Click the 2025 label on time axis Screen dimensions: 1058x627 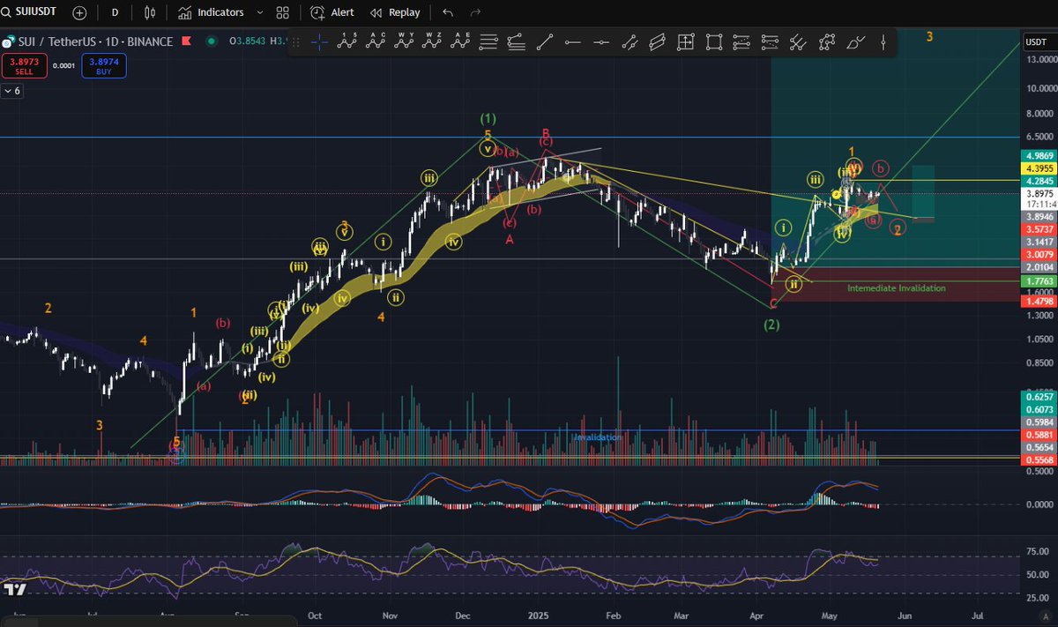pos(539,615)
